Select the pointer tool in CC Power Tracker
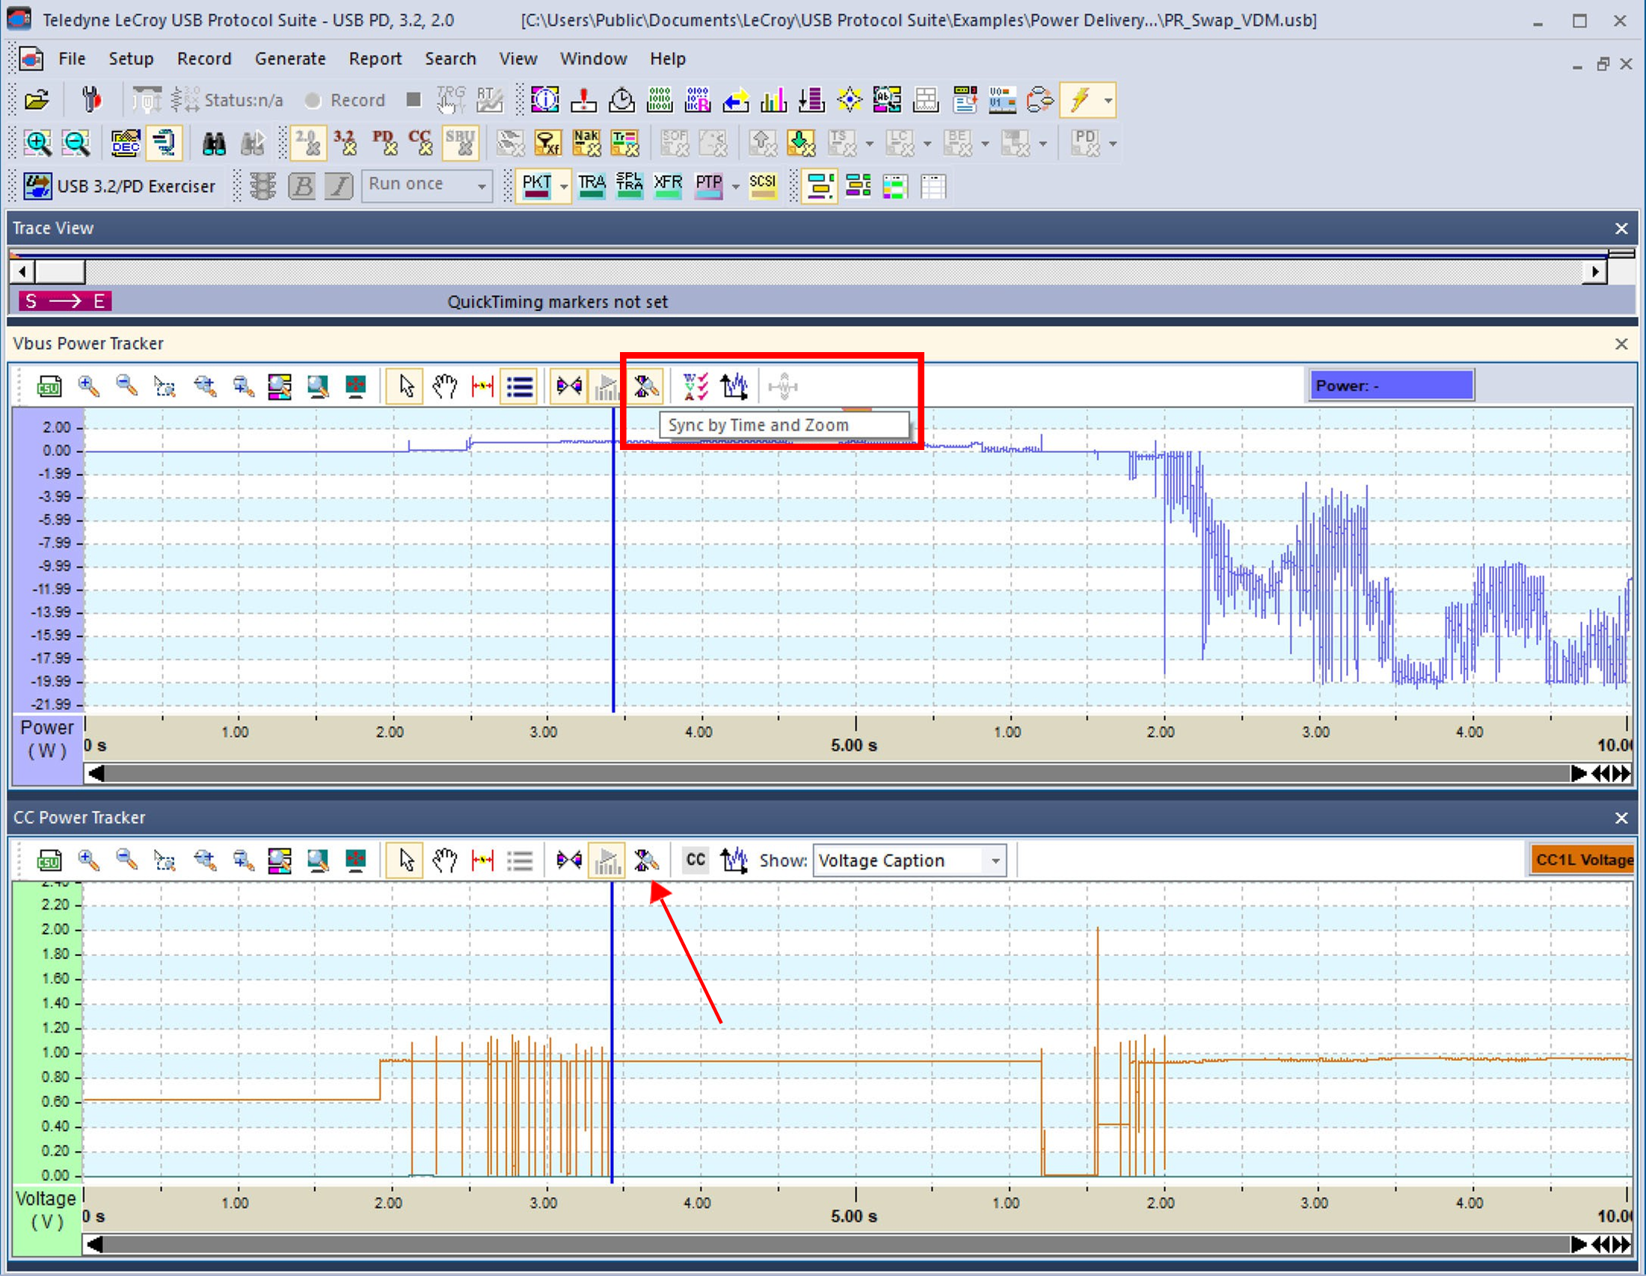 405,860
